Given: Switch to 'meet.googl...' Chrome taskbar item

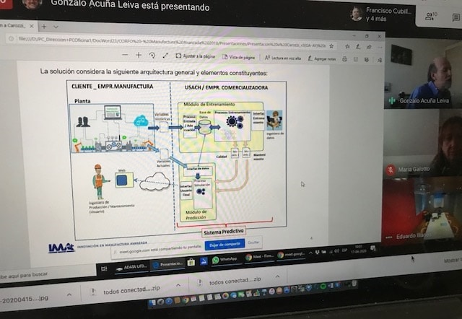Looking at the screenshot, I should (291, 255).
